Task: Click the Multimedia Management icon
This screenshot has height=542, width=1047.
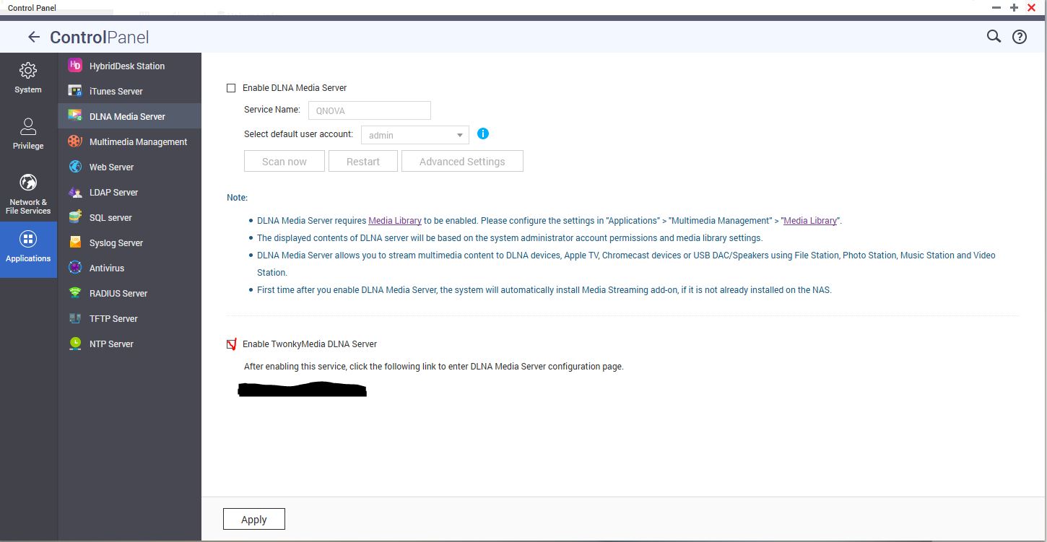Action: pyautogui.click(x=75, y=141)
